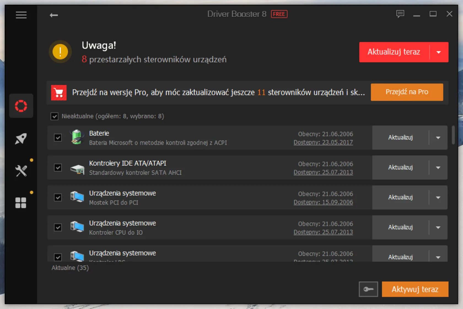463x309 pixels.
Task: Uncheck the Kontroler CPU do IO checkbox
Action: 58,227
